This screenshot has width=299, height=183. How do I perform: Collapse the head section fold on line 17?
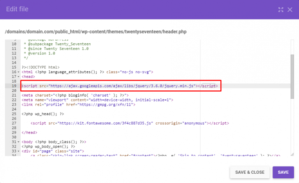[19, 77]
